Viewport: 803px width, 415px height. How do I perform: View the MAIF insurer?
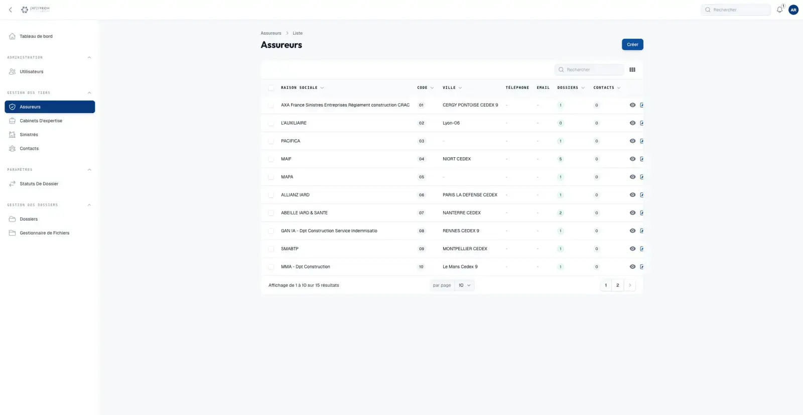click(632, 159)
